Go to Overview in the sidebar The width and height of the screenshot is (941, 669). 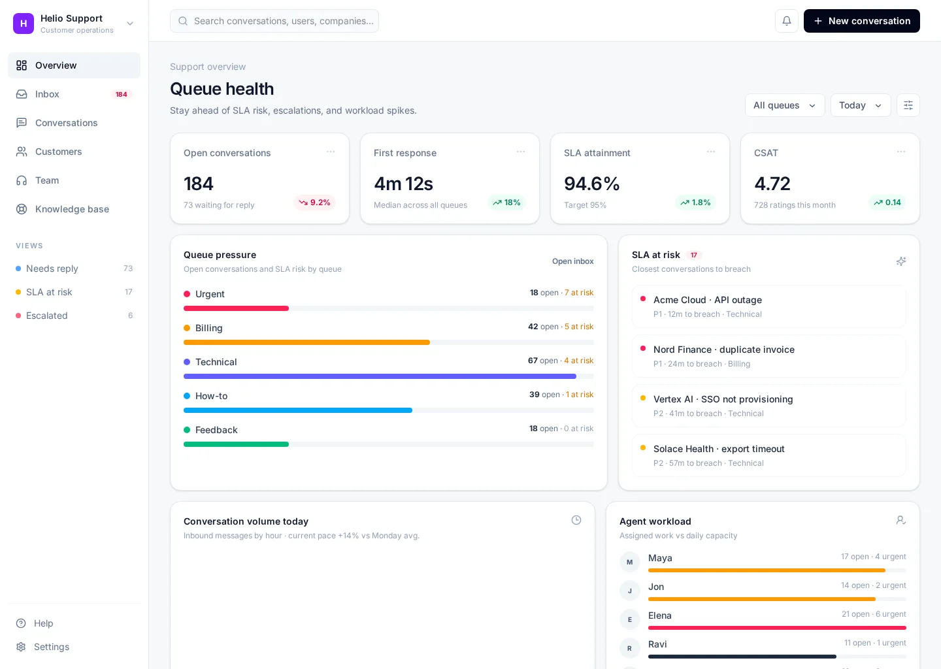tap(74, 65)
